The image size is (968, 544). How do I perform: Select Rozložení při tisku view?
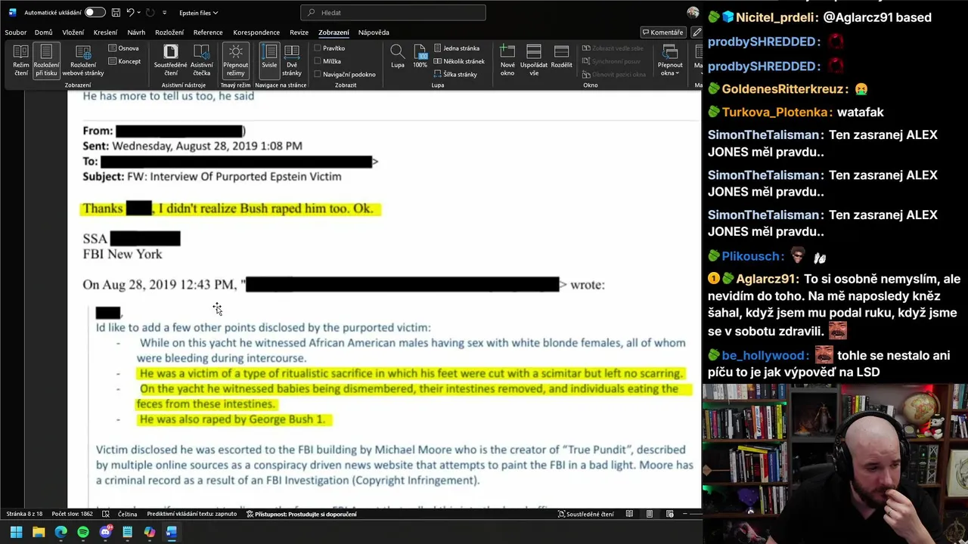[46, 60]
